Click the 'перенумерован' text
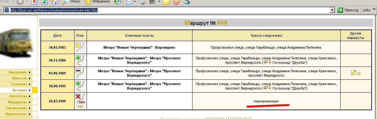This screenshot has width=377, height=119. tap(266, 101)
